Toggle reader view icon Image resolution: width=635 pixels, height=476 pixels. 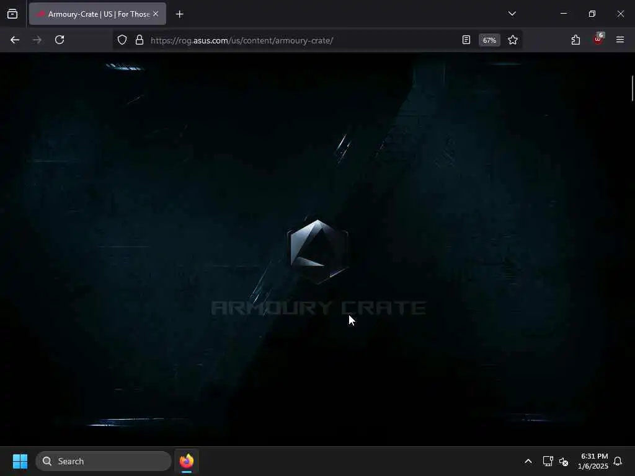[466, 40]
